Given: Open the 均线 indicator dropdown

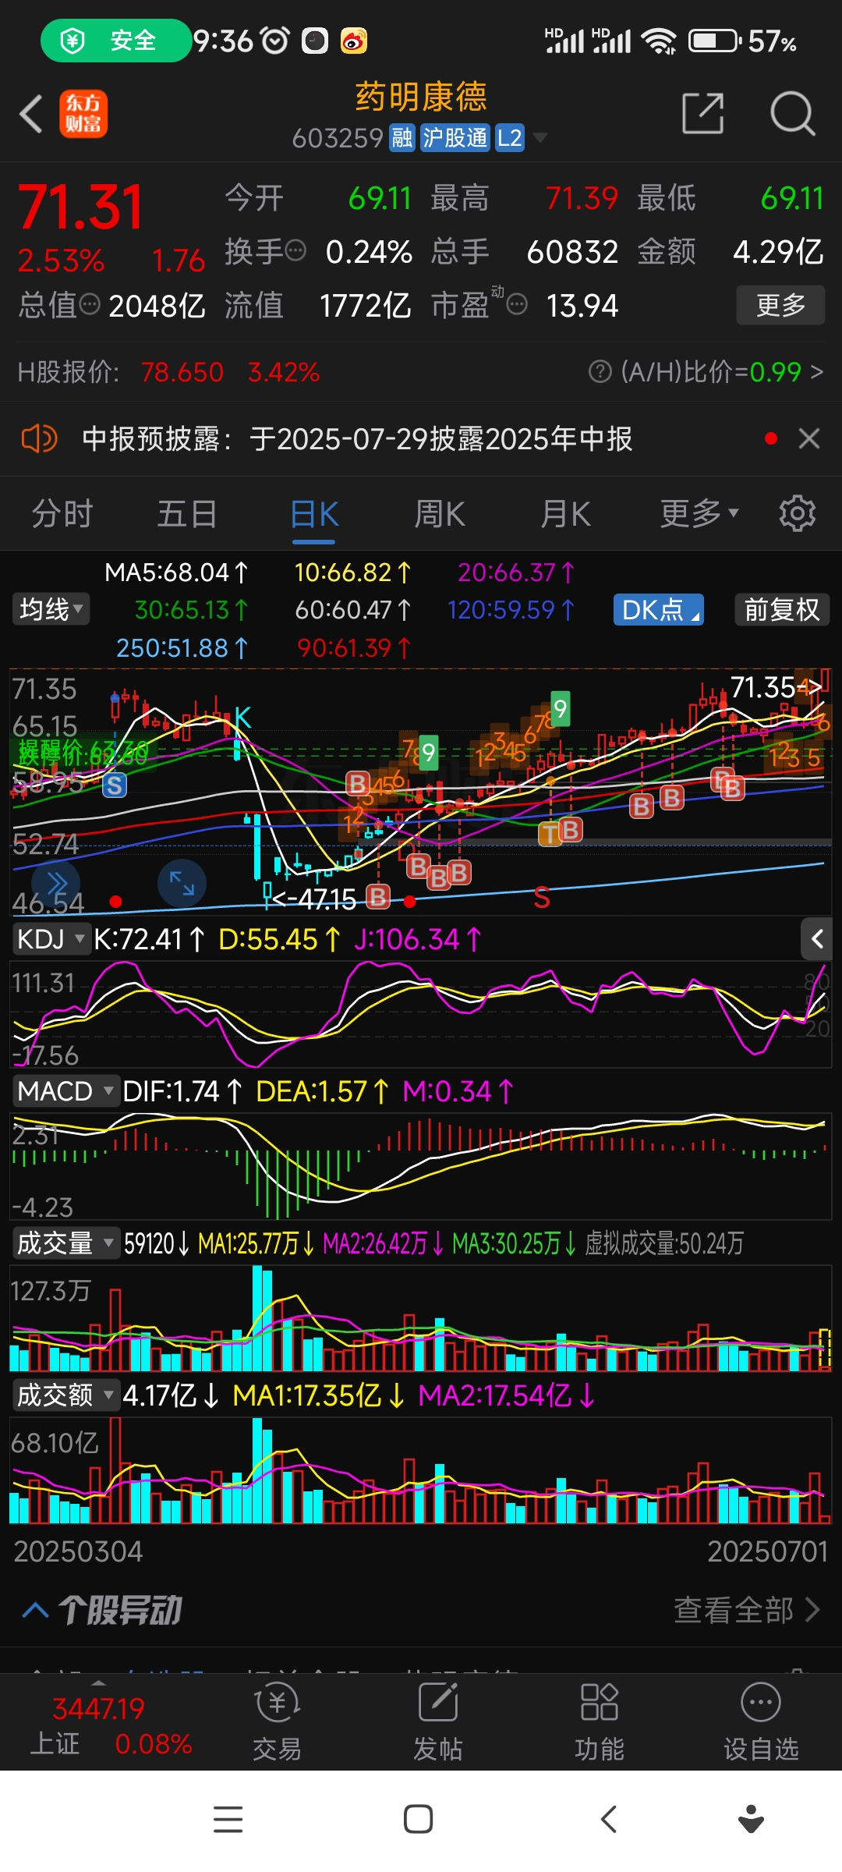Looking at the screenshot, I should [x=51, y=609].
